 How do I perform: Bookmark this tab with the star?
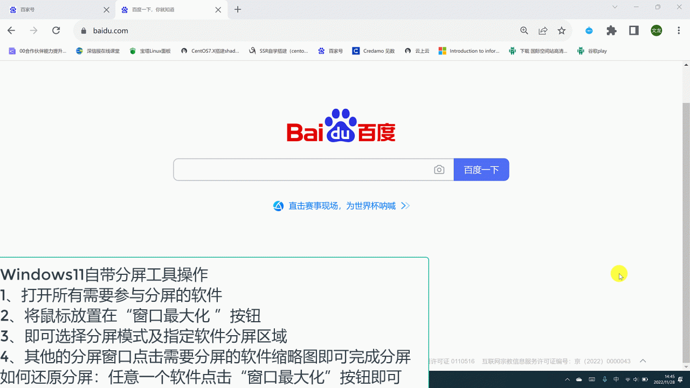point(562,31)
